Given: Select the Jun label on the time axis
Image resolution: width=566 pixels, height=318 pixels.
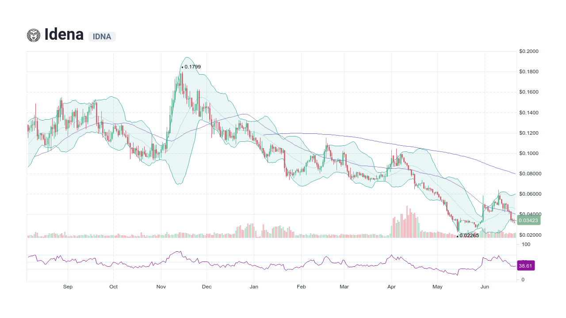Looking at the screenshot, I should click(x=485, y=287).
